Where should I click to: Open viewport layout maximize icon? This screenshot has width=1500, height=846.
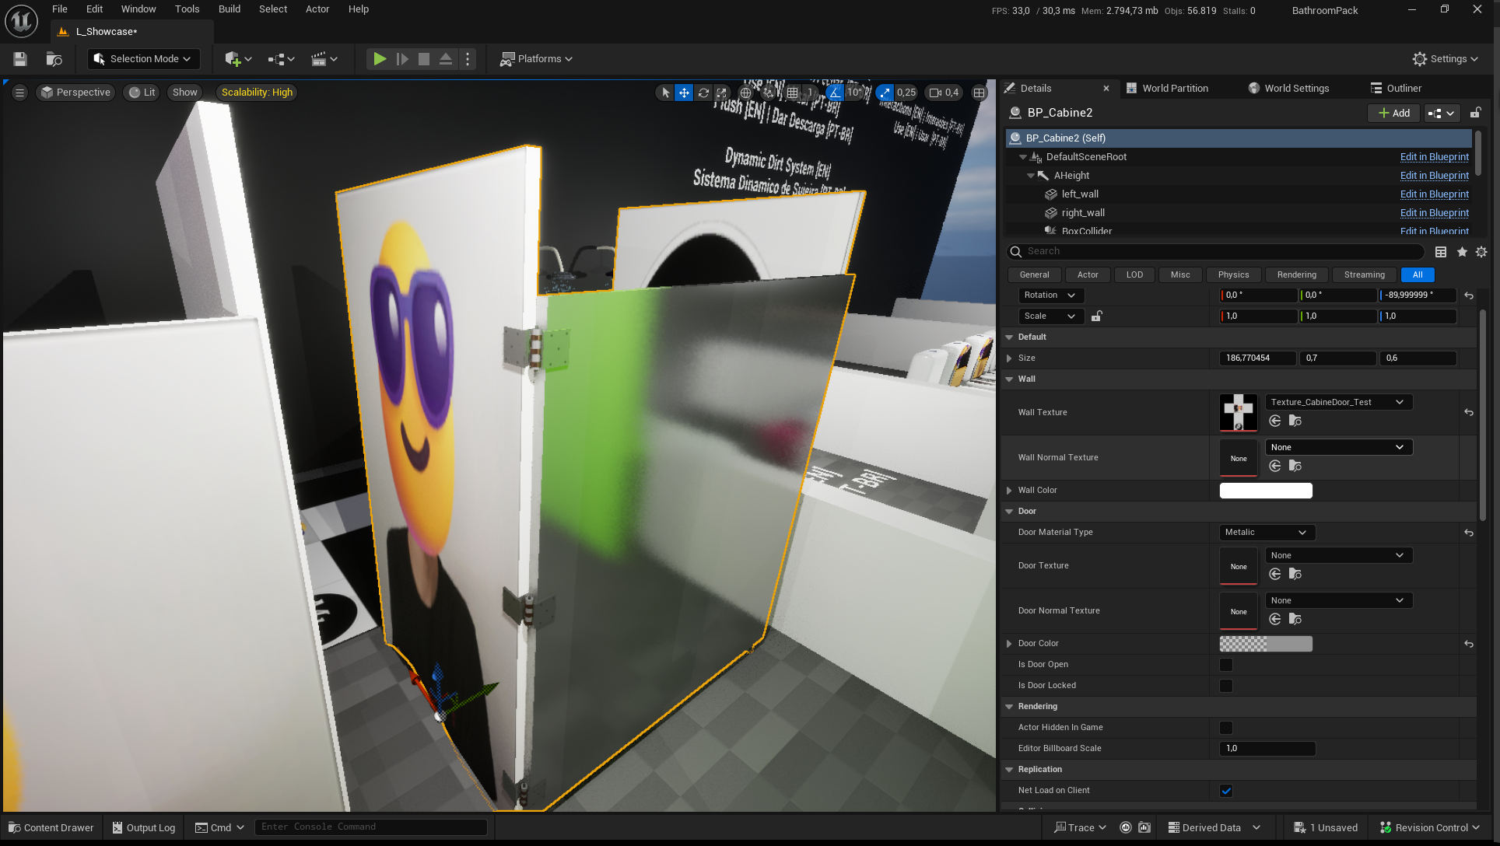(x=979, y=93)
